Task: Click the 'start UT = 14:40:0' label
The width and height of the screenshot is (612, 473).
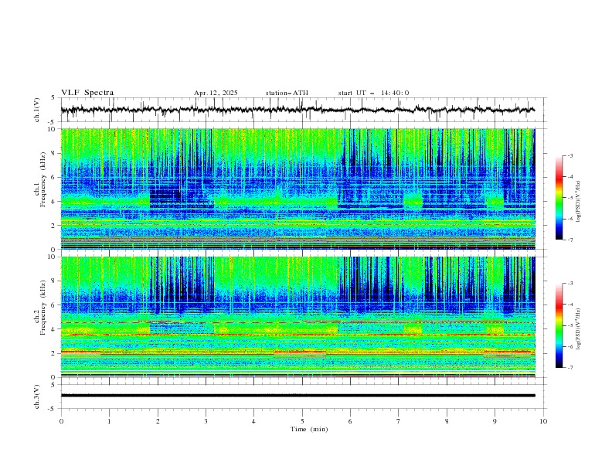Action: tap(373, 93)
